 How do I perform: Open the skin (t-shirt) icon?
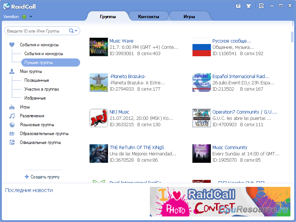click(249, 6)
